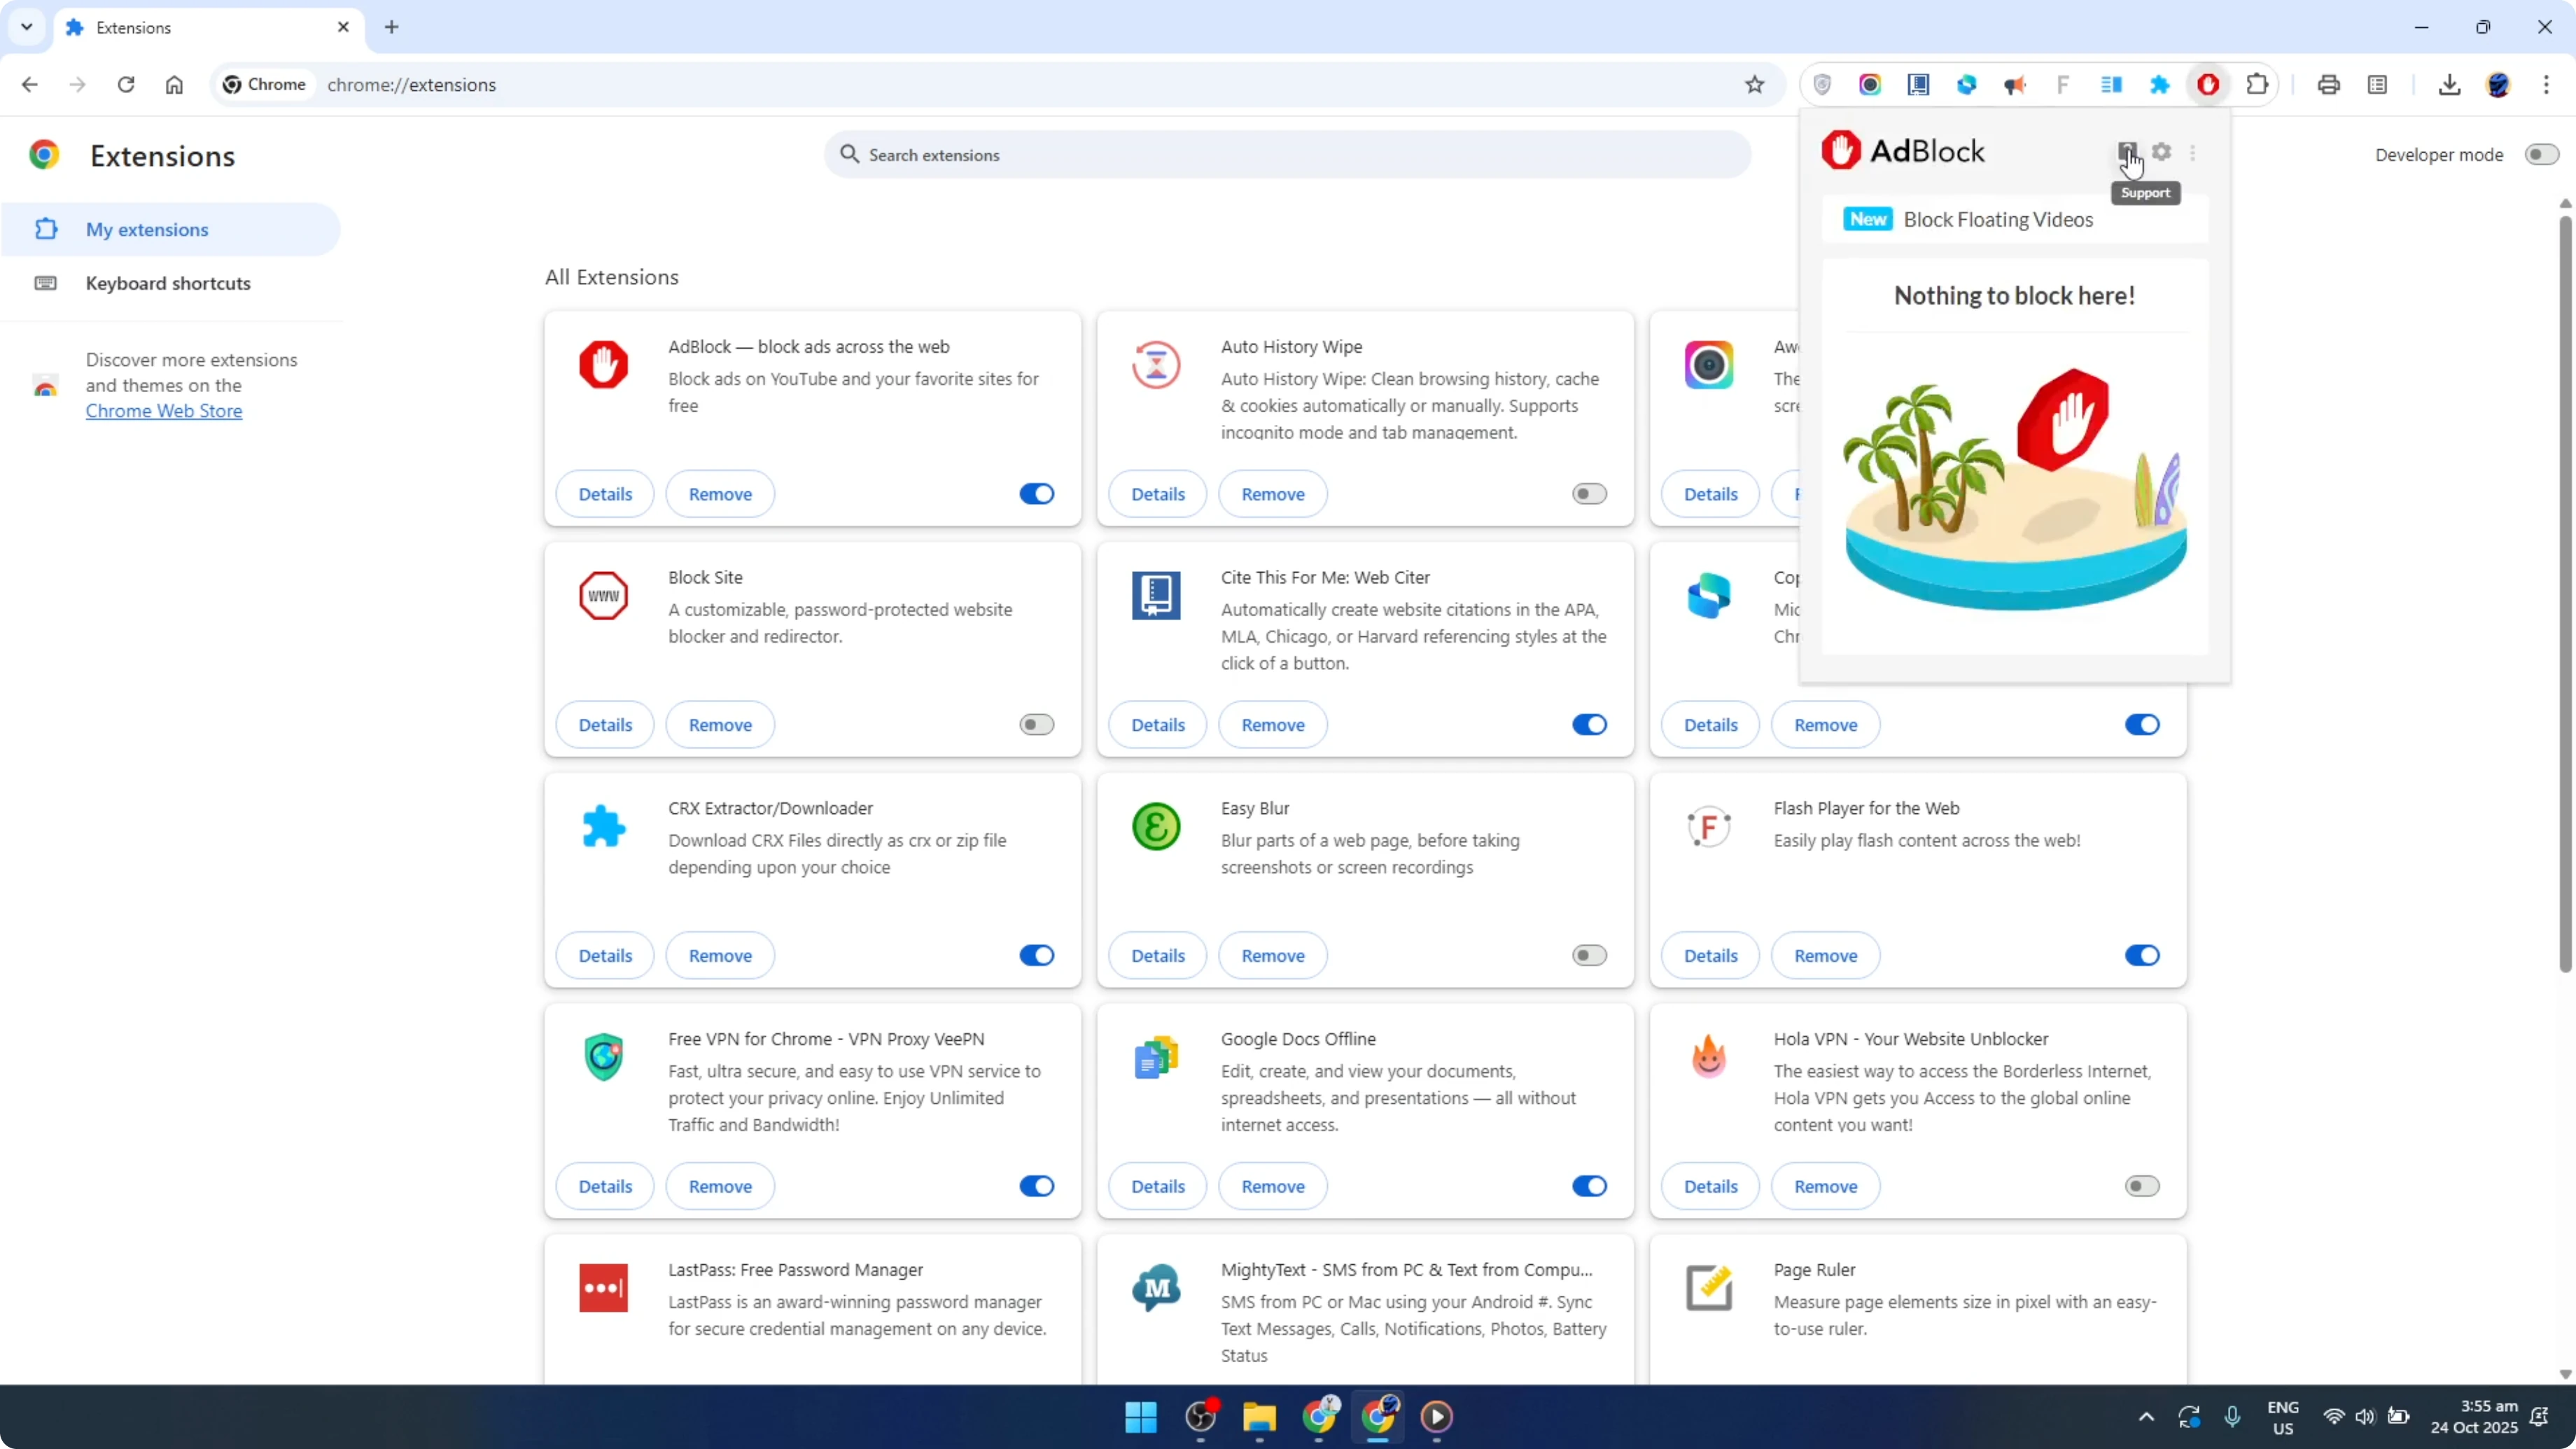The image size is (2576, 1449).
Task: Enable the Auto History Wipe extension
Action: [x=1588, y=493]
